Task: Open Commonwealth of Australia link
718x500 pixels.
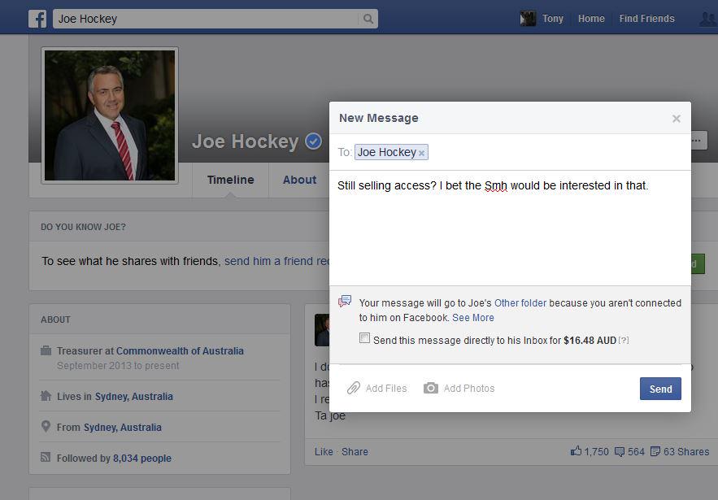Action: pyautogui.click(x=180, y=350)
